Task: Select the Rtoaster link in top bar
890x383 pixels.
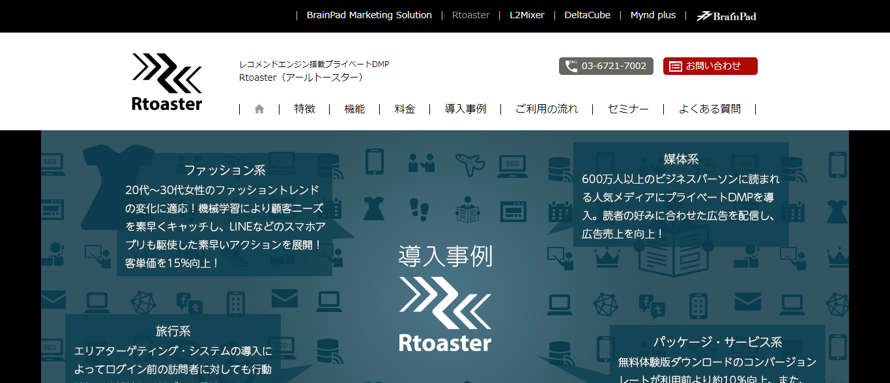Action: click(471, 15)
